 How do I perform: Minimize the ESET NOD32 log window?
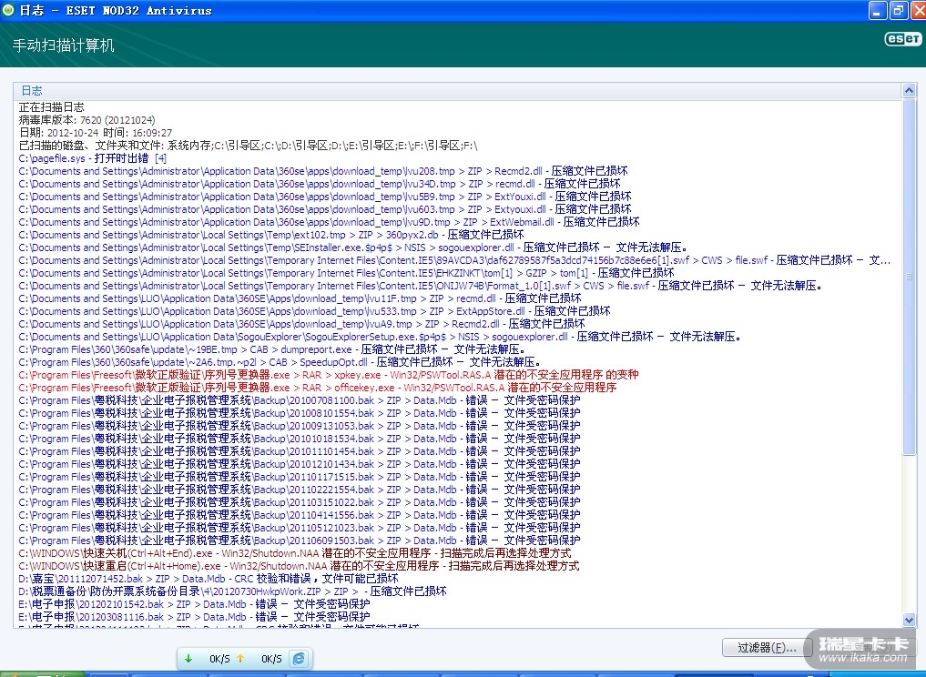(877, 10)
